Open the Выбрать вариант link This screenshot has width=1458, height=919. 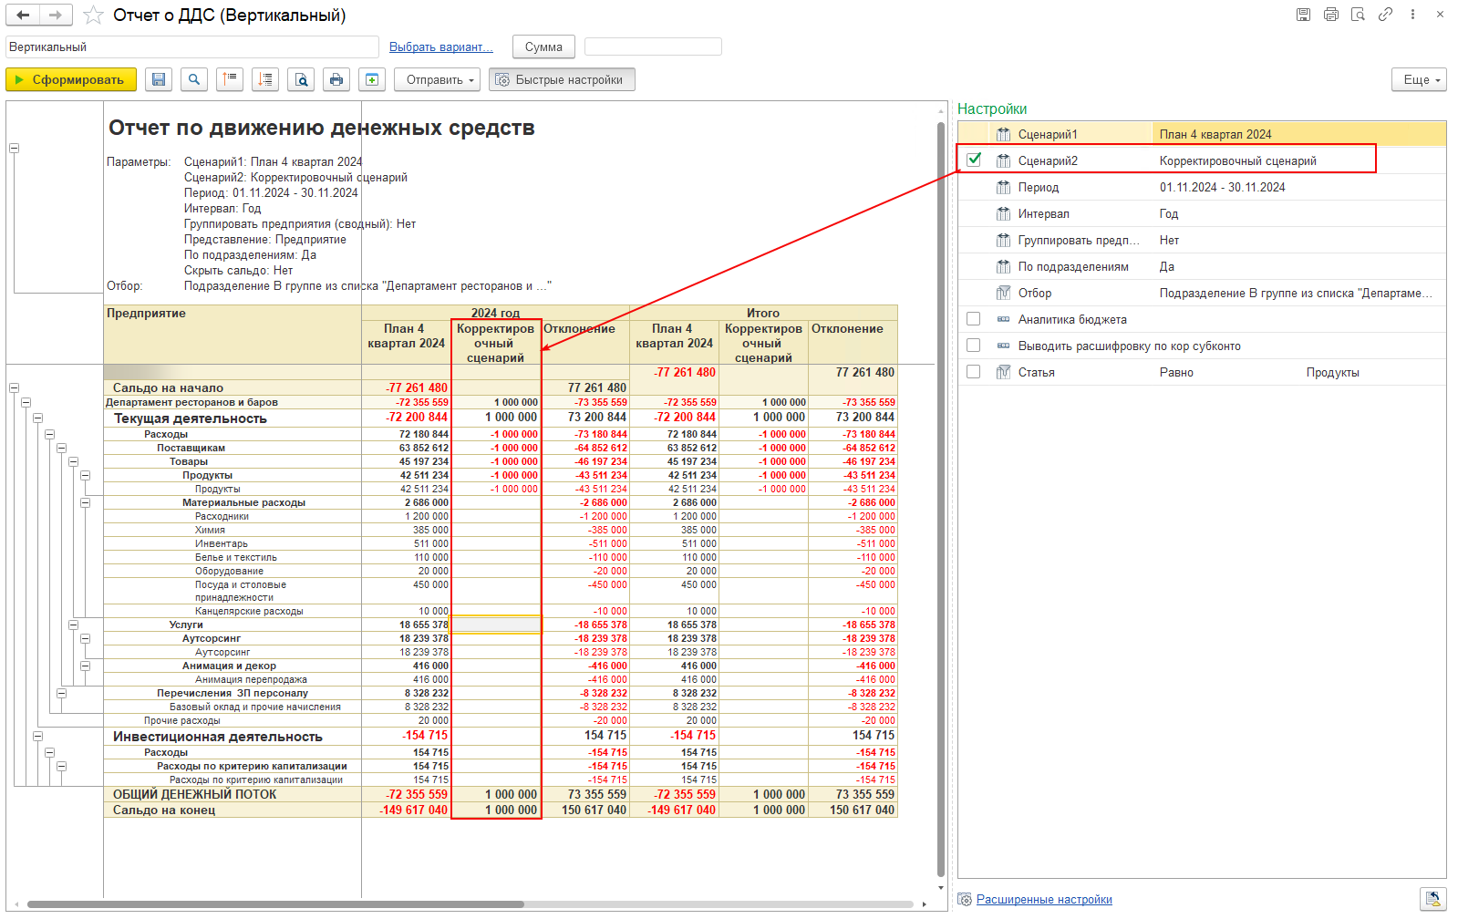441,46
